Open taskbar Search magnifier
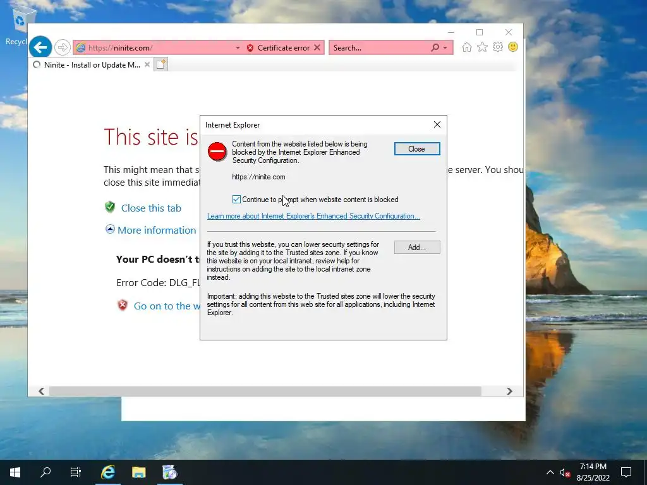 (45, 472)
